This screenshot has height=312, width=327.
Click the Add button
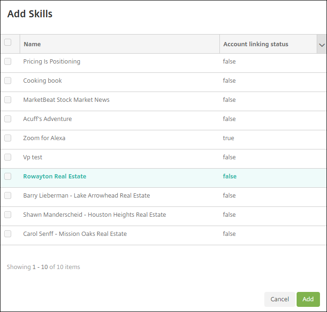pos(308,299)
